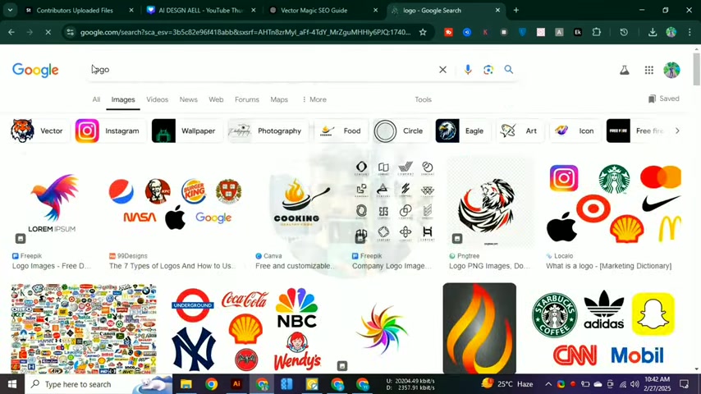Expand the More search filters menu
The height and width of the screenshot is (394, 701).
[314, 99]
